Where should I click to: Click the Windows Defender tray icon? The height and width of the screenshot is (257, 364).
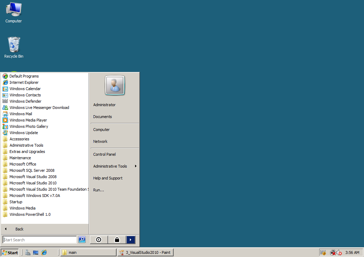tap(323, 252)
